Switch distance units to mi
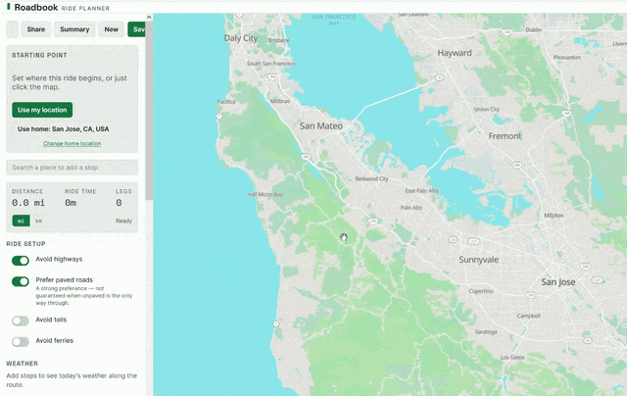This screenshot has width=627, height=396. coord(21,221)
